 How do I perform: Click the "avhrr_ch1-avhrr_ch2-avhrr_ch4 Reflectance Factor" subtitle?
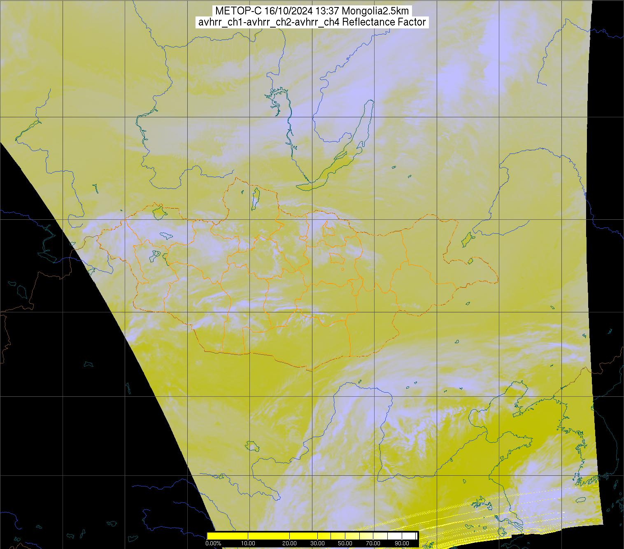312,22
